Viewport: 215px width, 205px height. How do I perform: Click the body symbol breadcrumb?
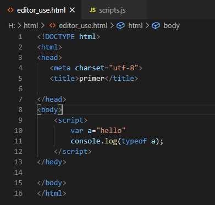tap(172, 26)
